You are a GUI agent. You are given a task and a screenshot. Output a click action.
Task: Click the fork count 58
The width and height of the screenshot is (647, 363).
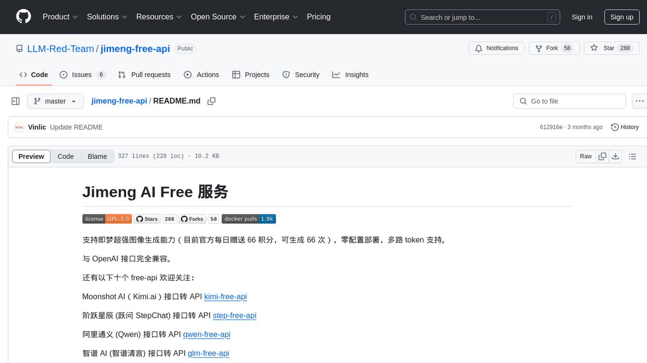coord(567,48)
